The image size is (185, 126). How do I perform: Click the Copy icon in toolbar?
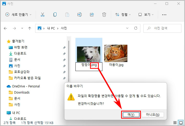55,15
